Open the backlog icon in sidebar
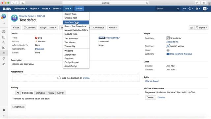Screen dimensions: 211x119 coord(4,32)
